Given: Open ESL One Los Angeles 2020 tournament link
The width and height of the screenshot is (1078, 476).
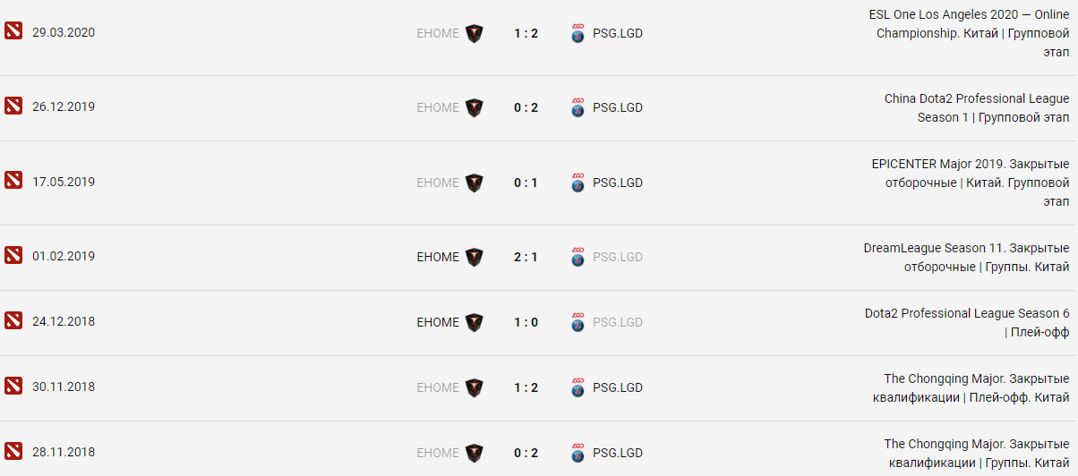Looking at the screenshot, I should [x=971, y=33].
